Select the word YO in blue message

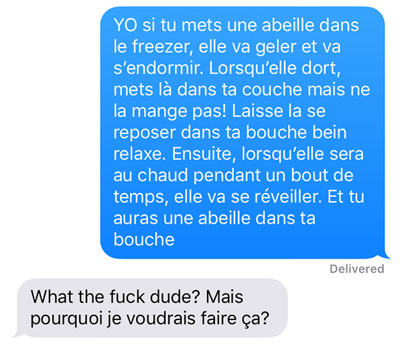click(125, 25)
